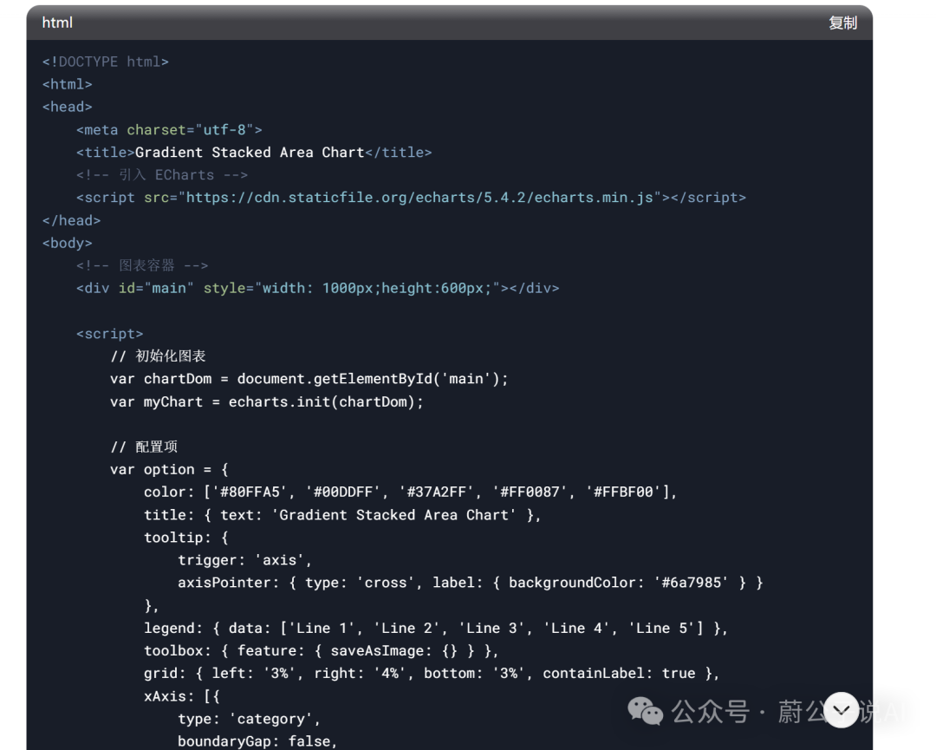936x750 pixels.
Task: Click the 'var option = {' line
Action: 169,469
